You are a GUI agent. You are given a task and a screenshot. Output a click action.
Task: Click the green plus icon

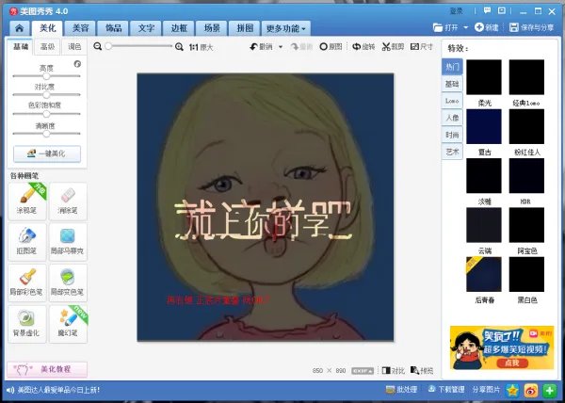click(550, 390)
